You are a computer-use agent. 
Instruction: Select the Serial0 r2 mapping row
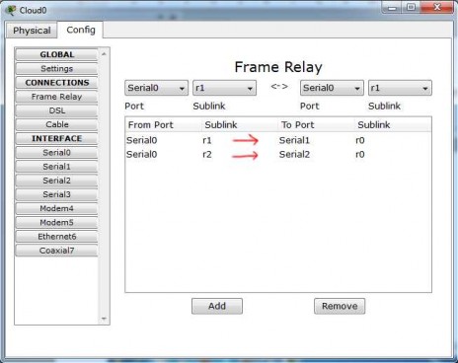(x=278, y=155)
